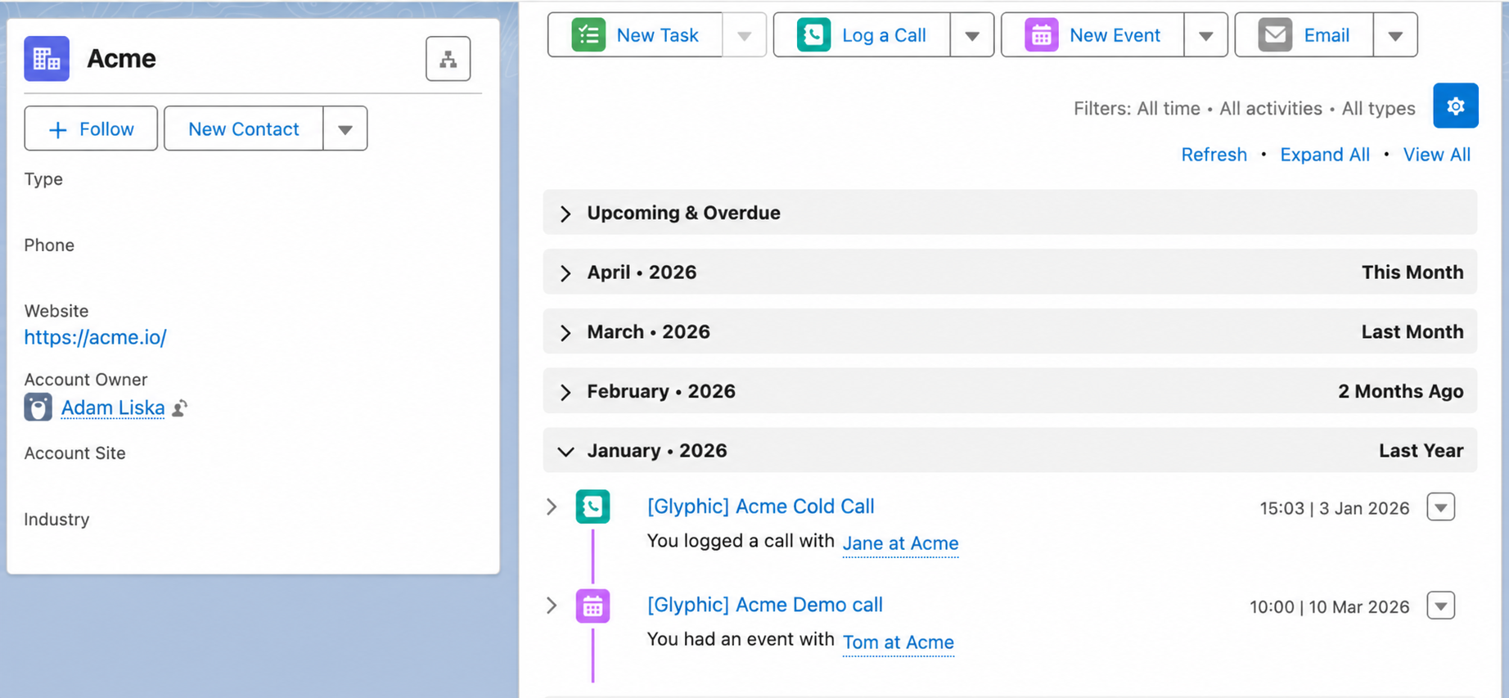Click Adam Liska's avatar icon
This screenshot has width=1509, height=698.
coord(38,407)
